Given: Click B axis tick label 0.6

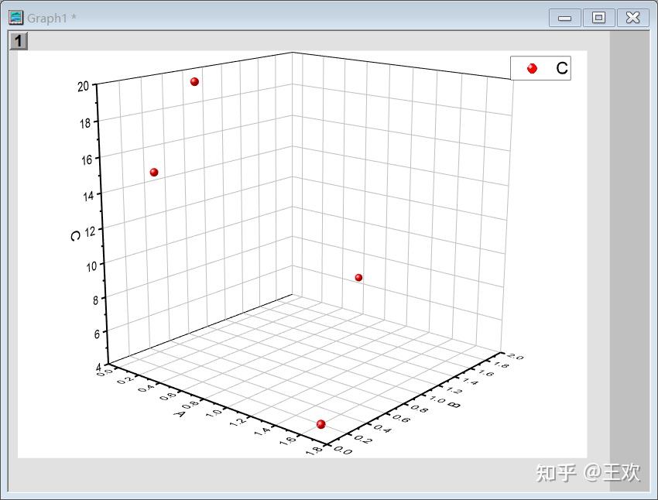Looking at the screenshot, I should (401, 418).
